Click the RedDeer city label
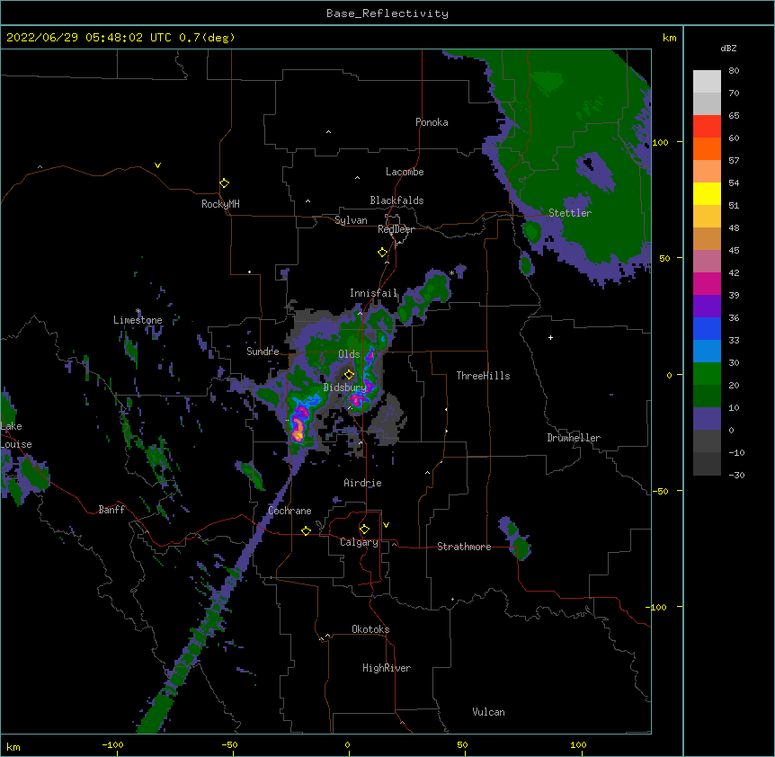This screenshot has width=775, height=757. (x=396, y=229)
